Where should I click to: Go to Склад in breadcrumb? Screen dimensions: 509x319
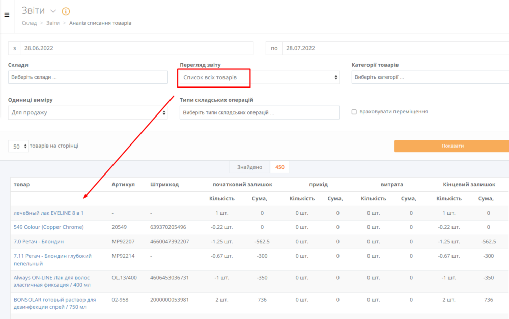click(x=29, y=23)
